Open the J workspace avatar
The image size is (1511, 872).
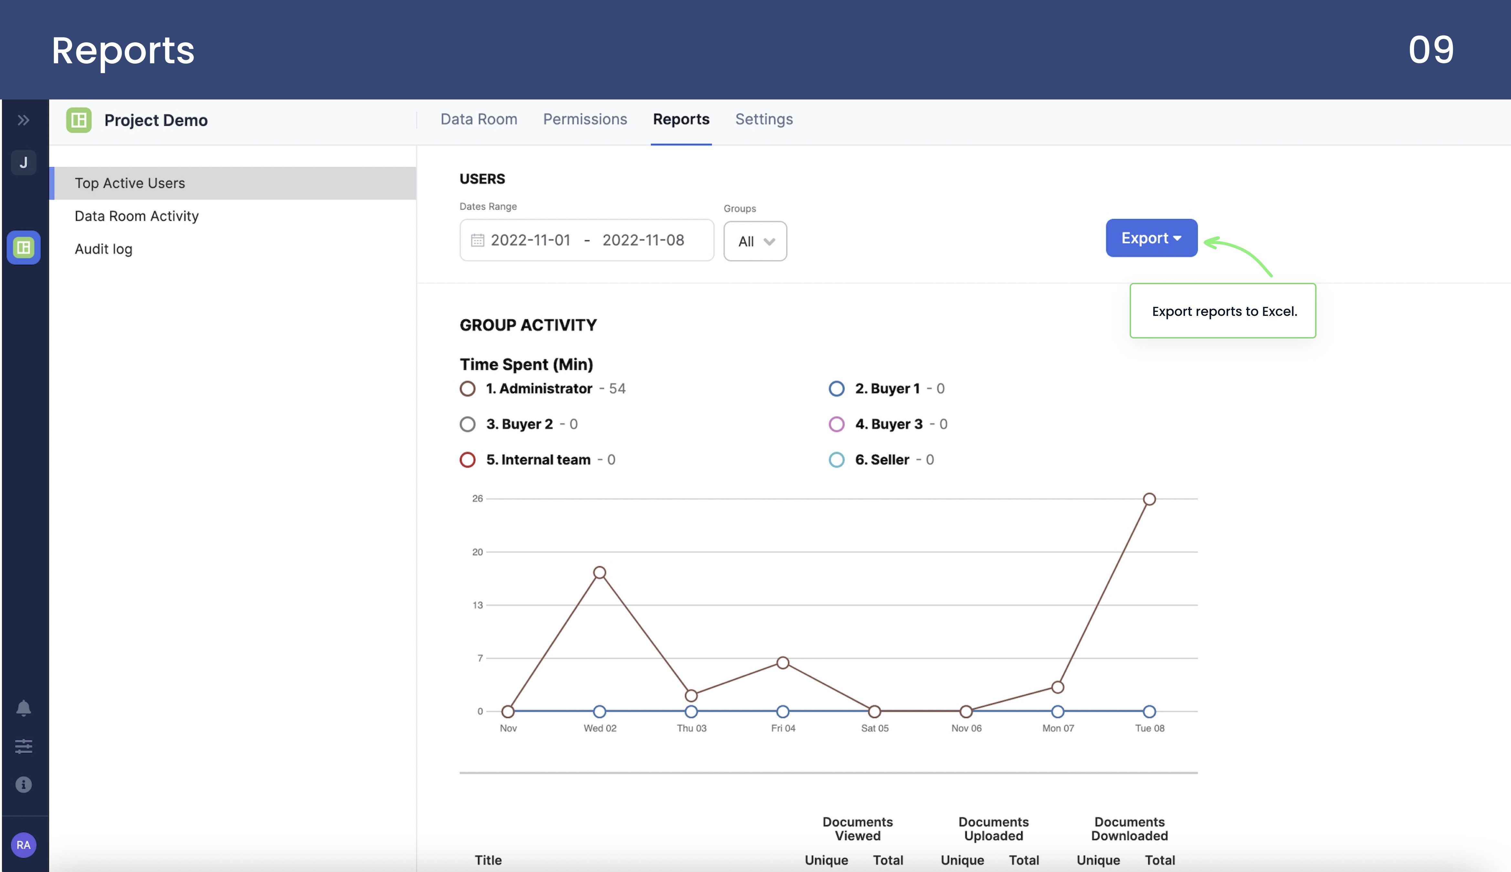tap(23, 162)
